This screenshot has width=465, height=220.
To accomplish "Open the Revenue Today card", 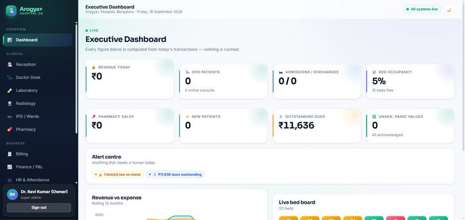I will point(130,79).
